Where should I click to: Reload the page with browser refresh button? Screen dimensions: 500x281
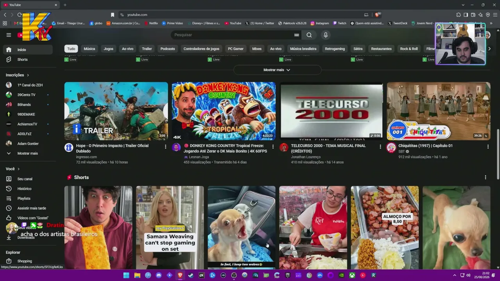(19, 15)
